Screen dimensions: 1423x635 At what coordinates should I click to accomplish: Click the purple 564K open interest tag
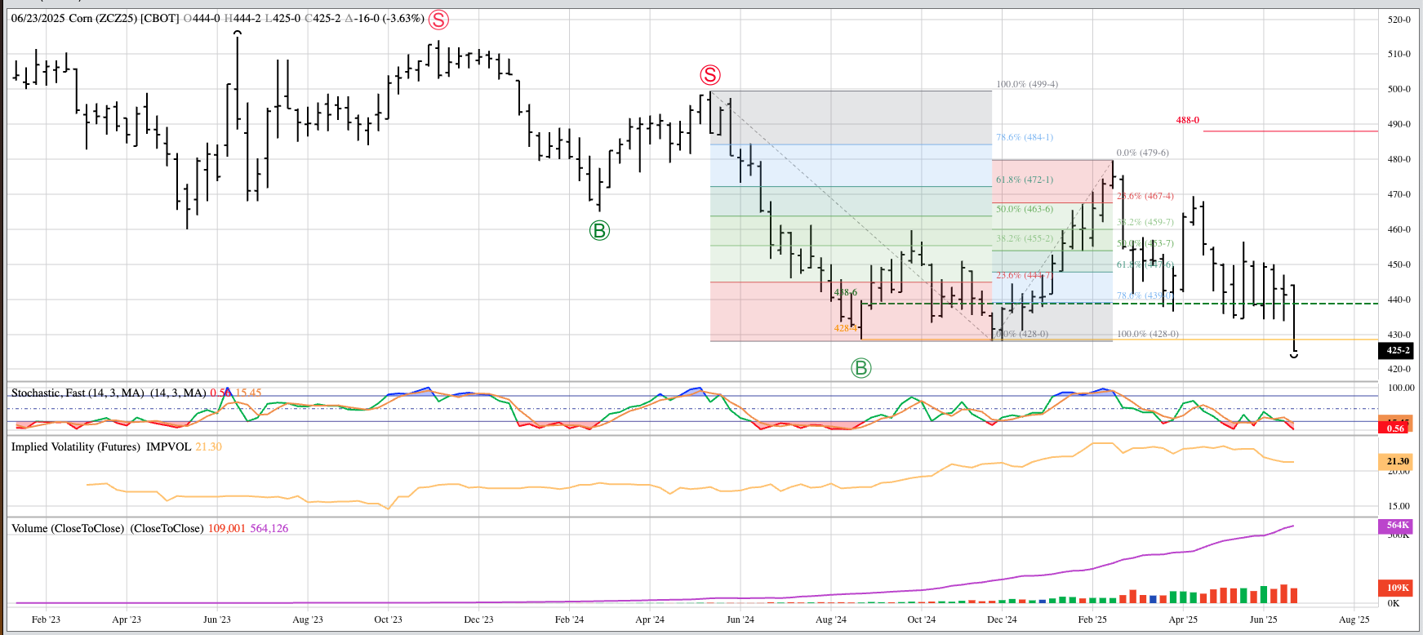coord(1398,525)
